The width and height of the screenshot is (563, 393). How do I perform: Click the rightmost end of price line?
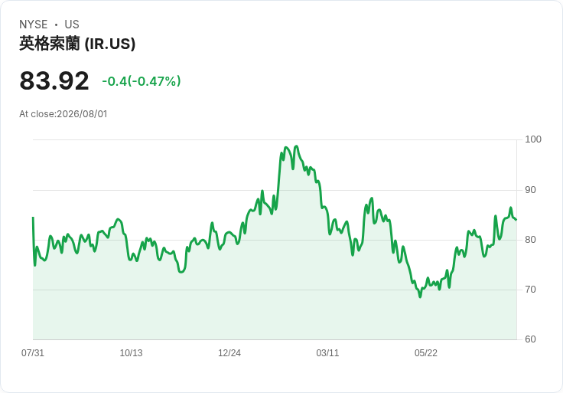pyautogui.click(x=516, y=220)
